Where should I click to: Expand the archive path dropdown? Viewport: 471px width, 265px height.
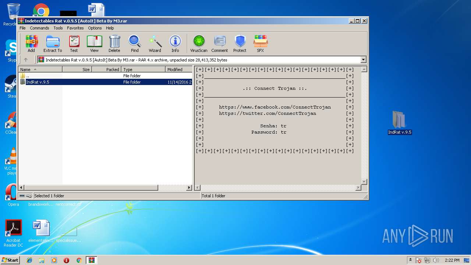[364, 60]
